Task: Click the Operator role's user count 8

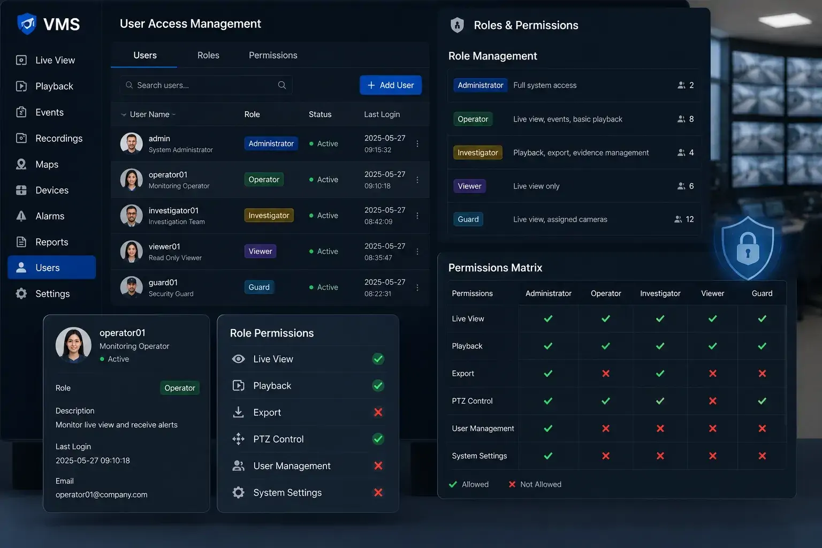Action: [x=691, y=119]
